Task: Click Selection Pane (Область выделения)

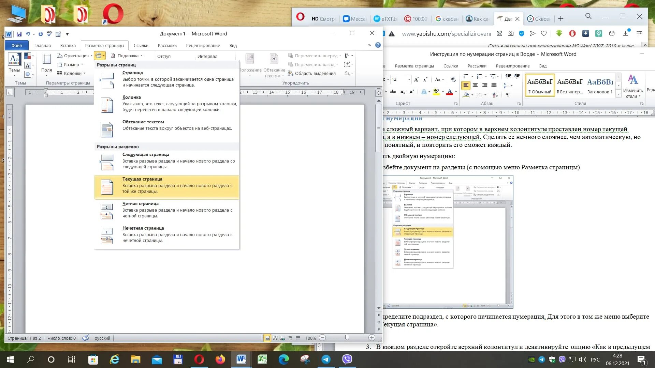Action: pos(312,74)
